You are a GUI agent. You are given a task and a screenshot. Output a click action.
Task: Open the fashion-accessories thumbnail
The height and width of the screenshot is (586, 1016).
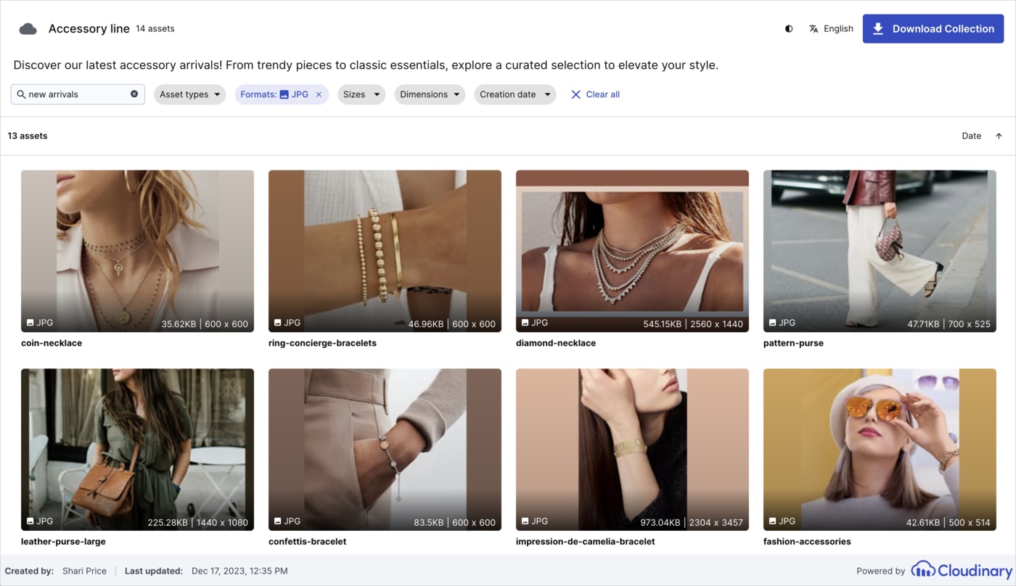pyautogui.click(x=880, y=450)
